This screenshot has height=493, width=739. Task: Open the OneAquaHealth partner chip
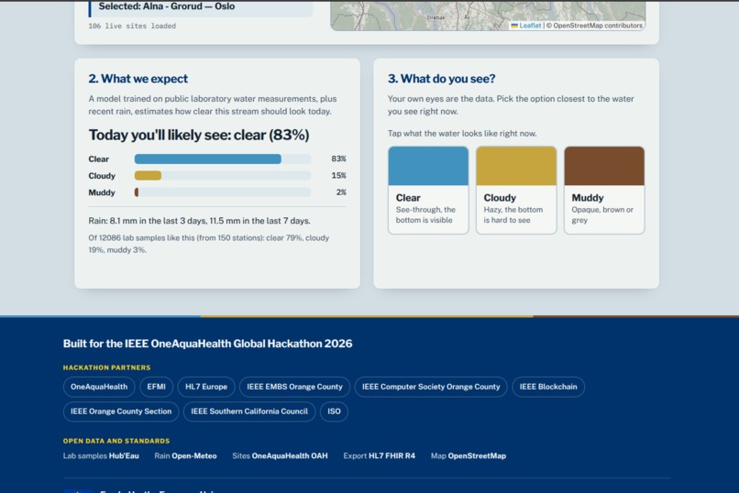click(x=99, y=387)
